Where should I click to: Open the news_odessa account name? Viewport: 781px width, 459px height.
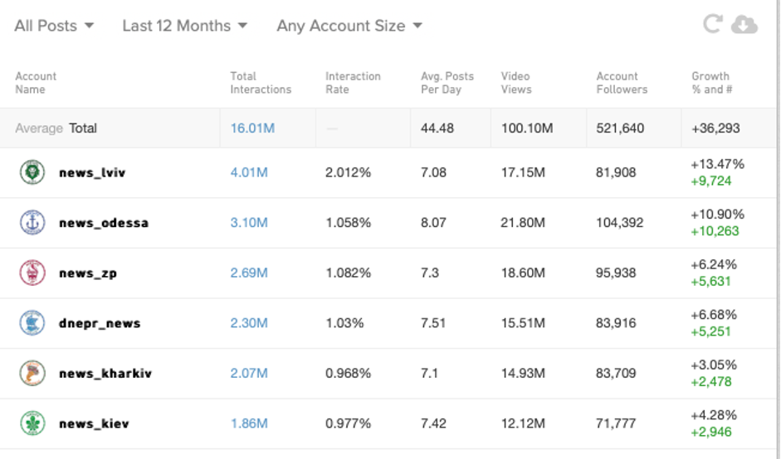104,223
